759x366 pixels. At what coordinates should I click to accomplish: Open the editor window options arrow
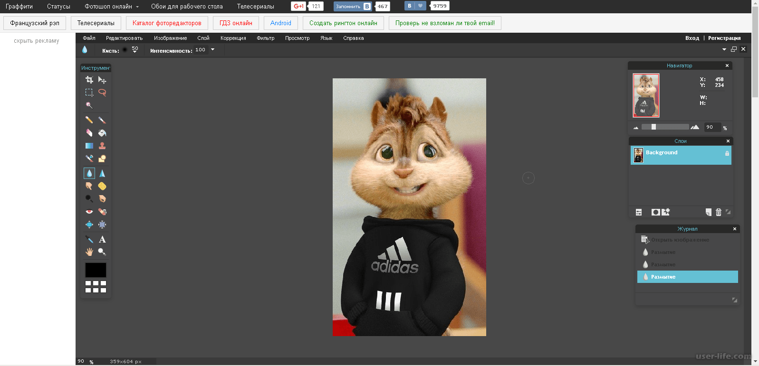[x=724, y=49]
